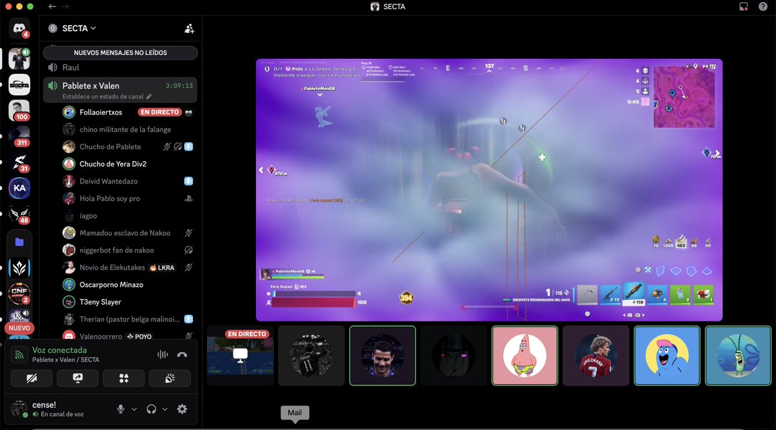Open the SECTA logo server icon
This screenshot has height=430, width=776.
click(19, 84)
